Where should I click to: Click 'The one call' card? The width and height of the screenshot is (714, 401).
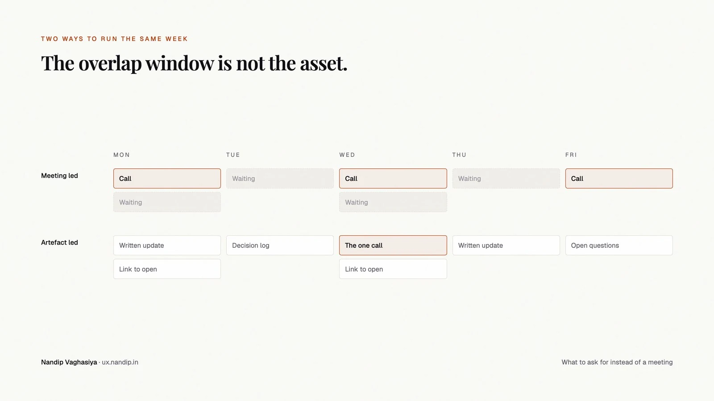[393, 246]
